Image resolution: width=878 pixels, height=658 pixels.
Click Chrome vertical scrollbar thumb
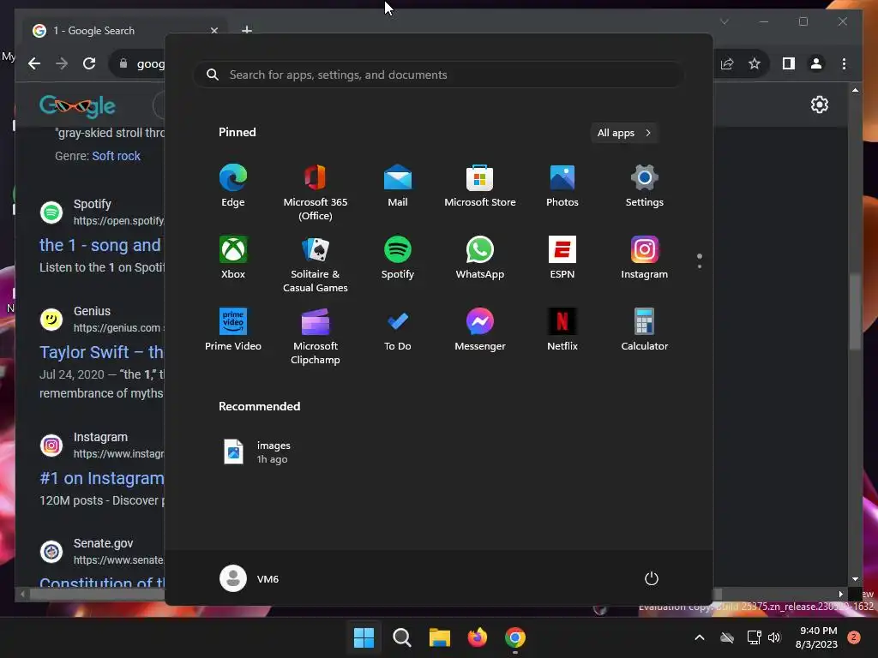click(x=855, y=311)
